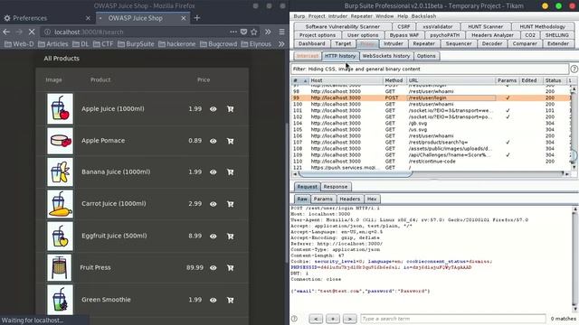This screenshot has width=579, height=325.
Task: Show details of Carrot Juice (1000ml)
Action: (214, 204)
